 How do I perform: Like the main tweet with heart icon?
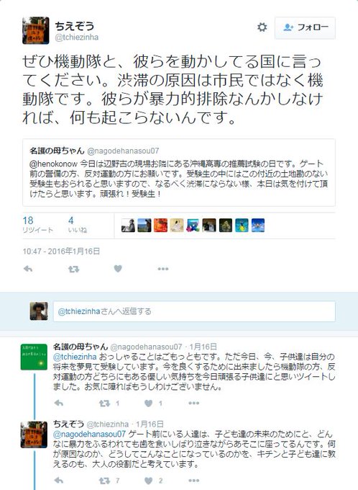118,269
